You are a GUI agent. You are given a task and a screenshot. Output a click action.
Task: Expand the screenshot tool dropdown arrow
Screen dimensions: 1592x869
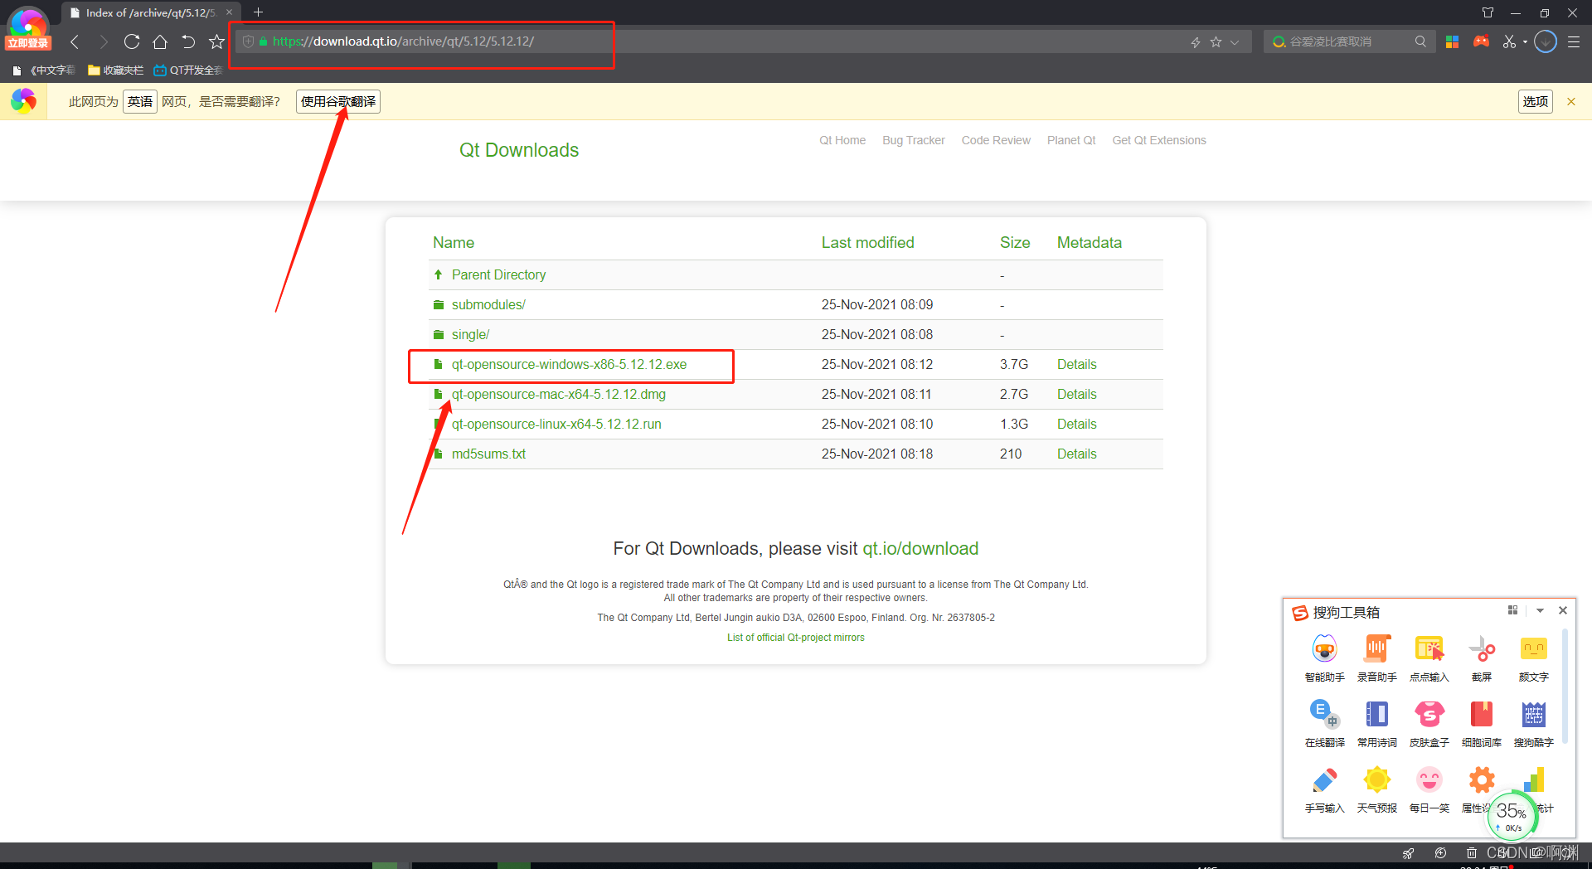click(x=1525, y=42)
